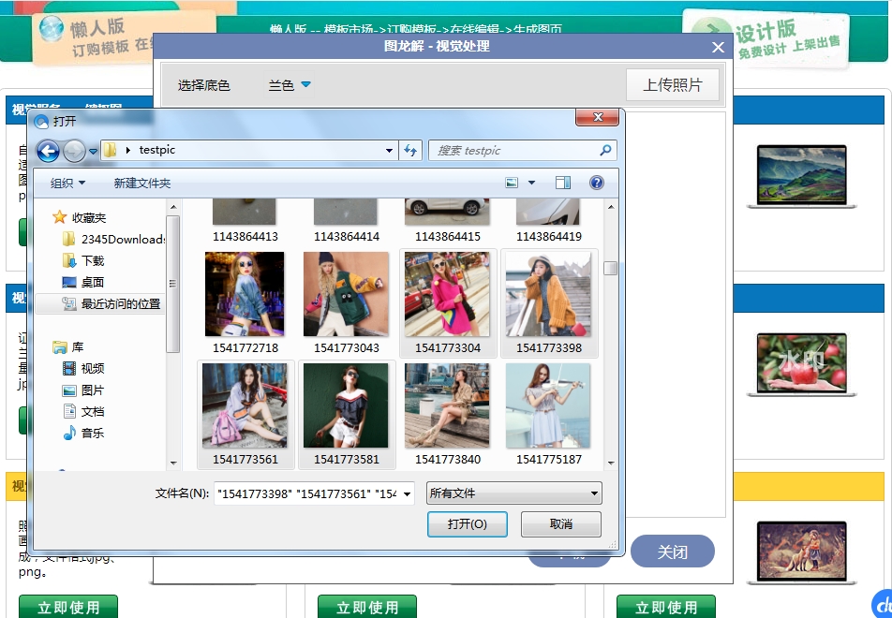The image size is (892, 618).
Task: Click the refresh button next to the address bar
Action: (x=410, y=151)
